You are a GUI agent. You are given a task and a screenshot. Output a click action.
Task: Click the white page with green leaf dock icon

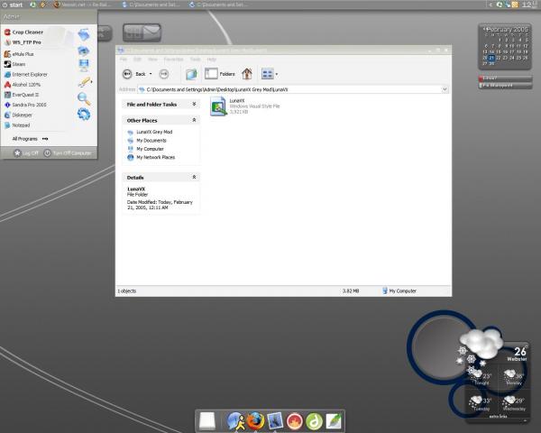[334, 421]
